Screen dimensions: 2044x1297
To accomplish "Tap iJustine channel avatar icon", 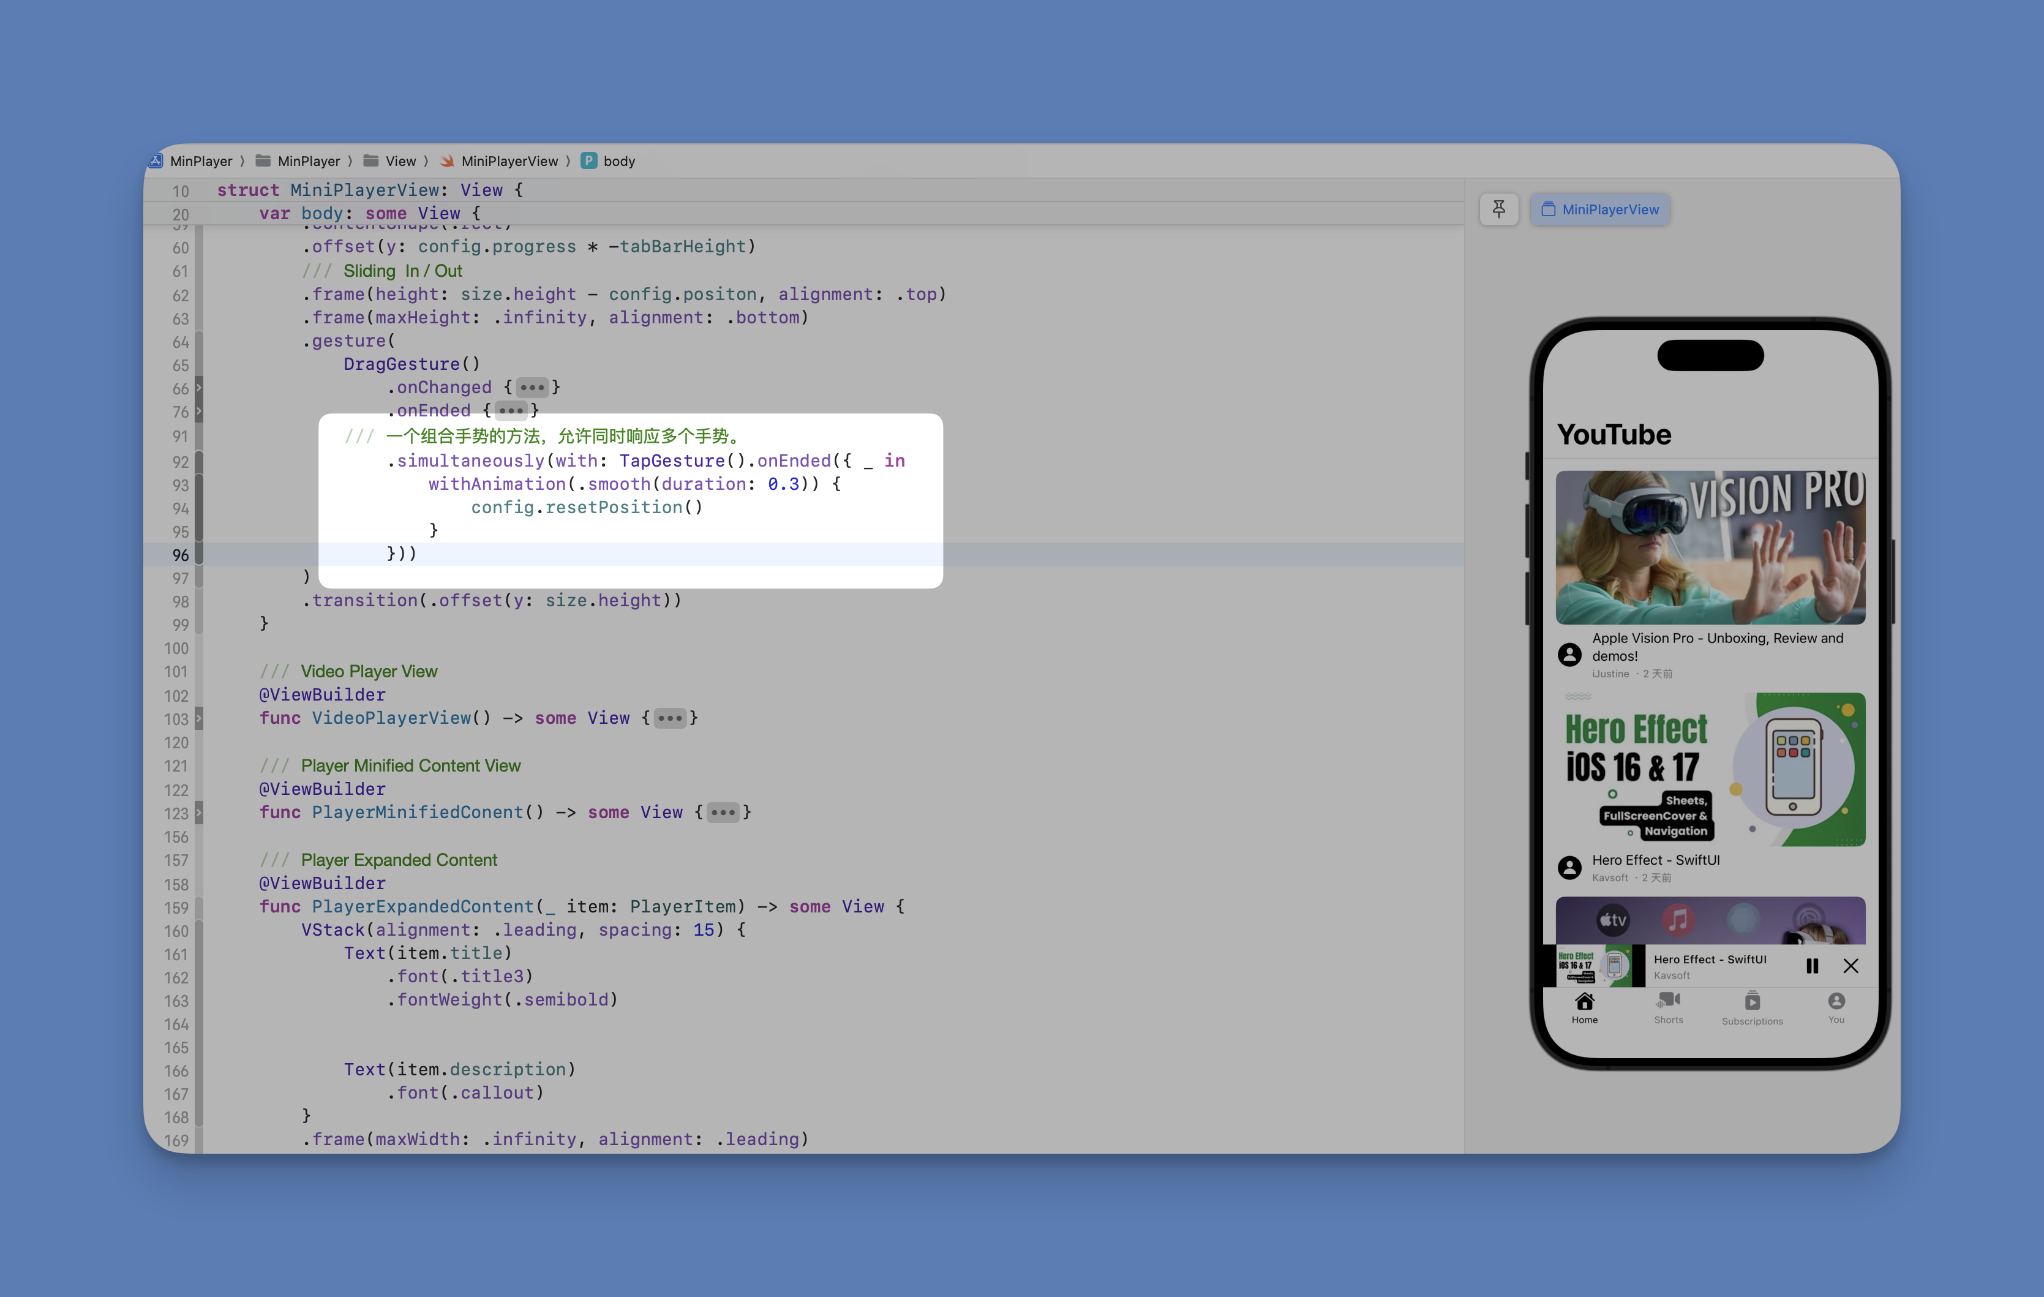I will 1569,655.
